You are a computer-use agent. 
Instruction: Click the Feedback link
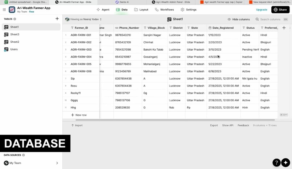243,126
